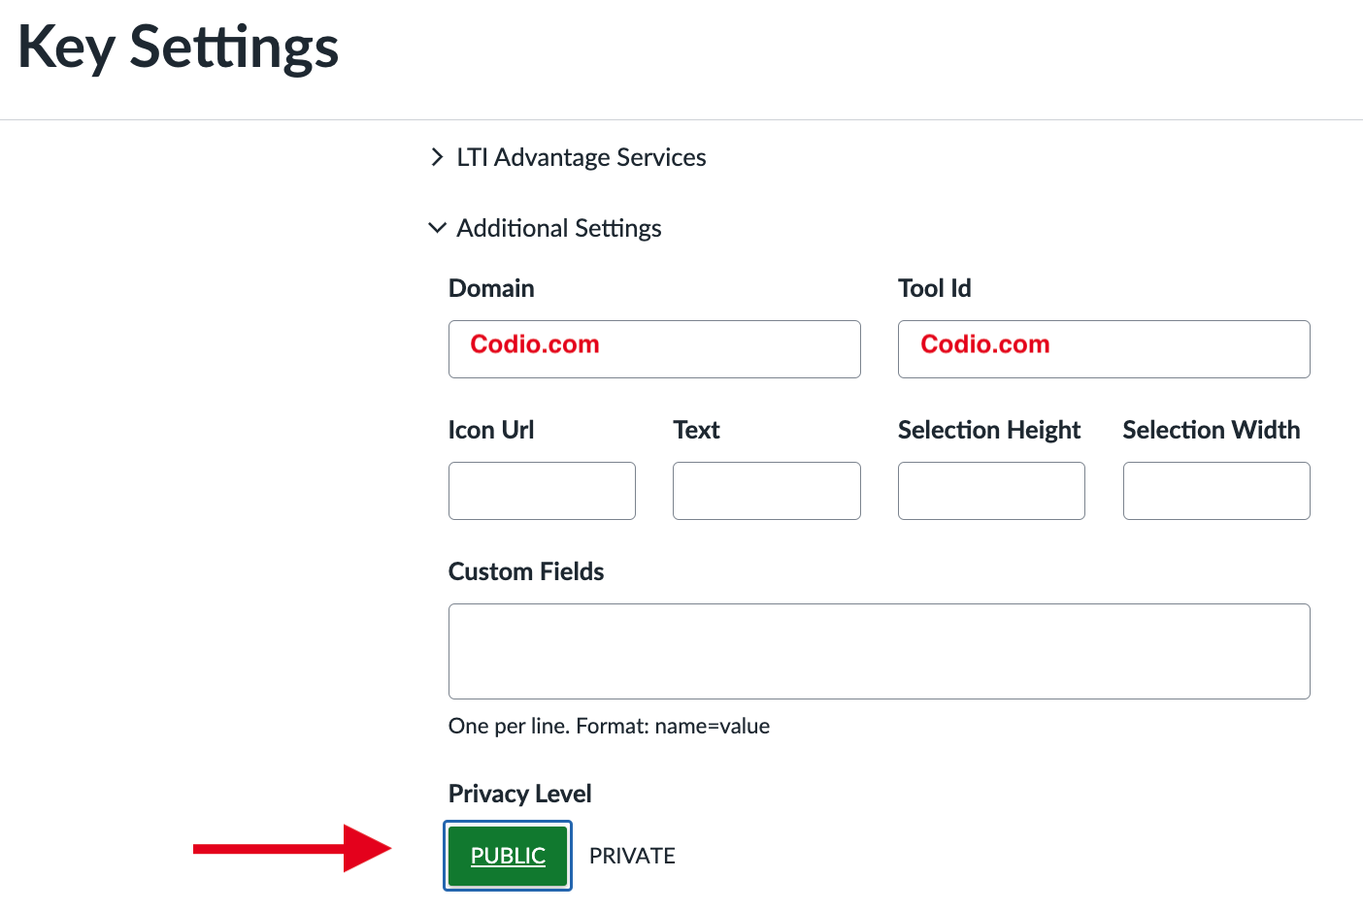Click the right-pointing chevron beside LTI Advantage Services
1363x910 pixels.
tap(437, 157)
